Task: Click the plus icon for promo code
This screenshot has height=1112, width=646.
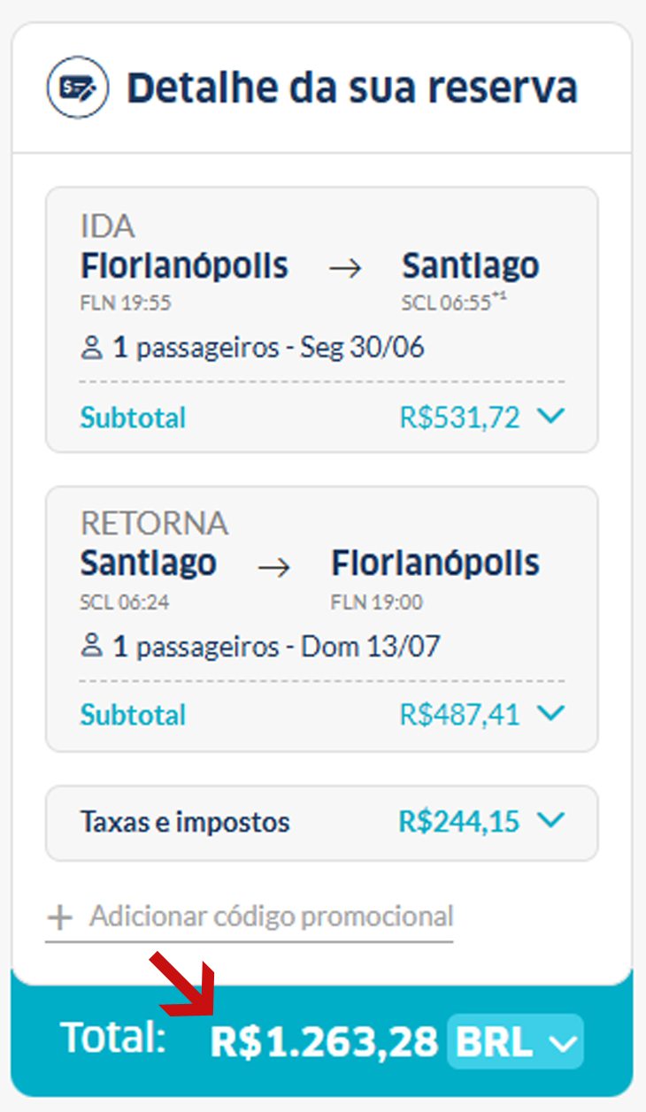Action: pyautogui.click(x=60, y=917)
